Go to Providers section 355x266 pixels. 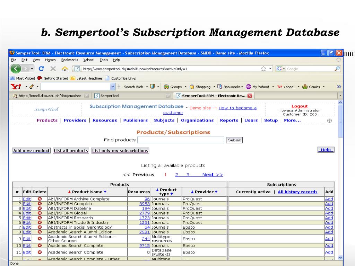point(75,120)
